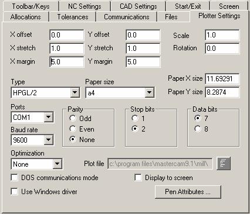Viewport: 250px width, 214px height.
Task: Click the Y stretch field
Action: point(143,48)
